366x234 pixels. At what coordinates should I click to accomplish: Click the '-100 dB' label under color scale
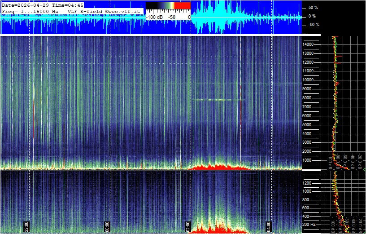[x=155, y=18]
